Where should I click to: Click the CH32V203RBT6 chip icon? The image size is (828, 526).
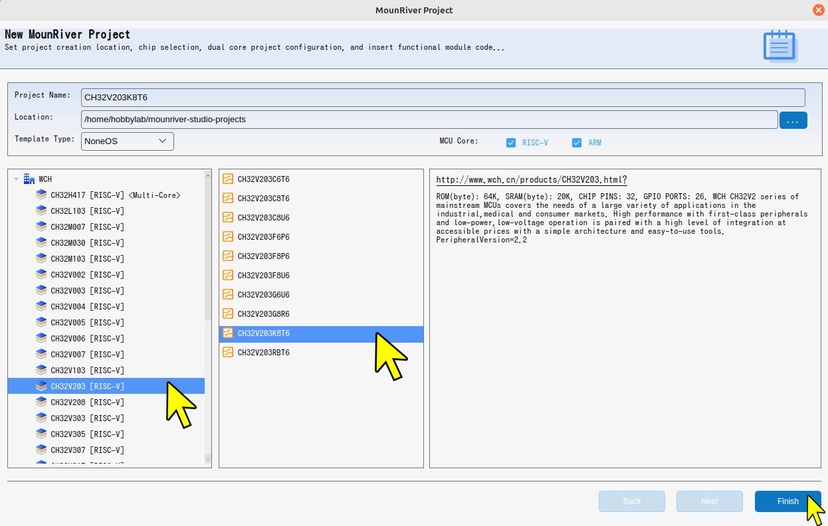point(228,352)
